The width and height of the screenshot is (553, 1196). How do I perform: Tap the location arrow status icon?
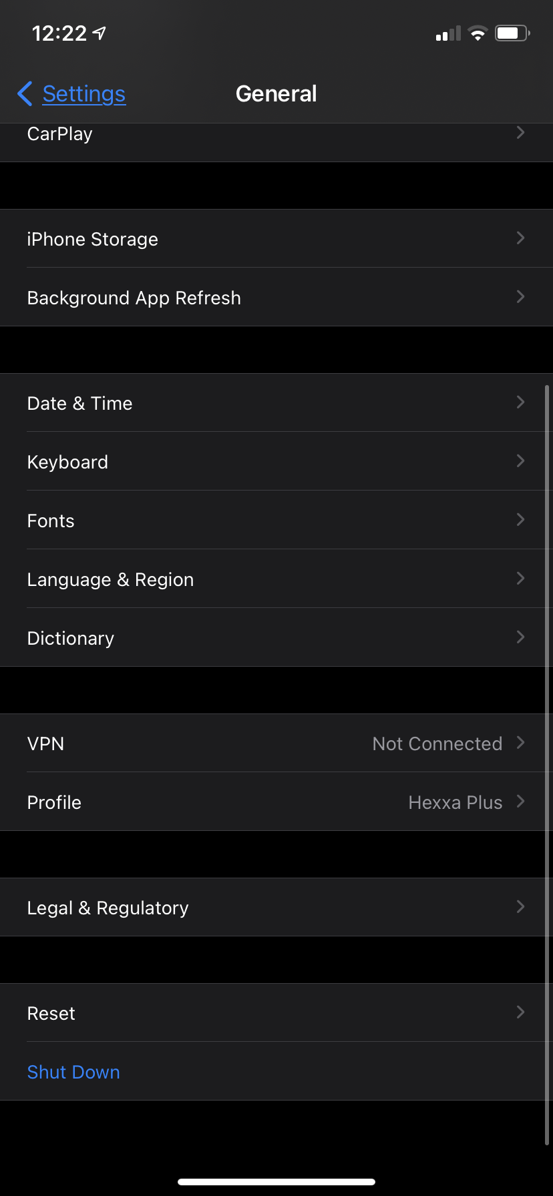click(100, 33)
